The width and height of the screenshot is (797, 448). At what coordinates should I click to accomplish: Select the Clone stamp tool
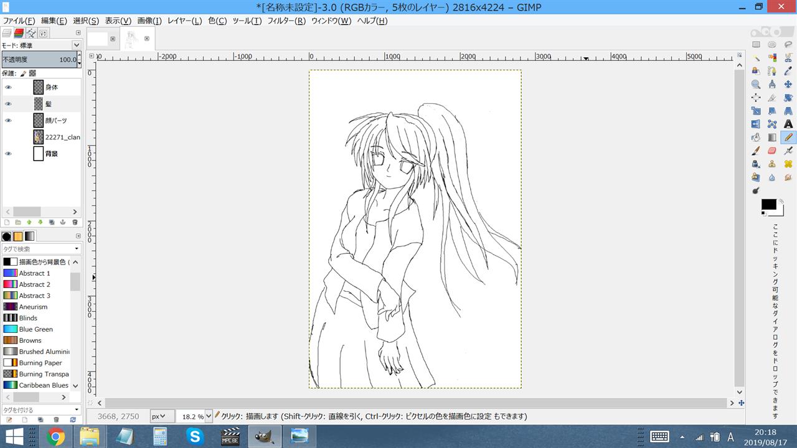[772, 164]
